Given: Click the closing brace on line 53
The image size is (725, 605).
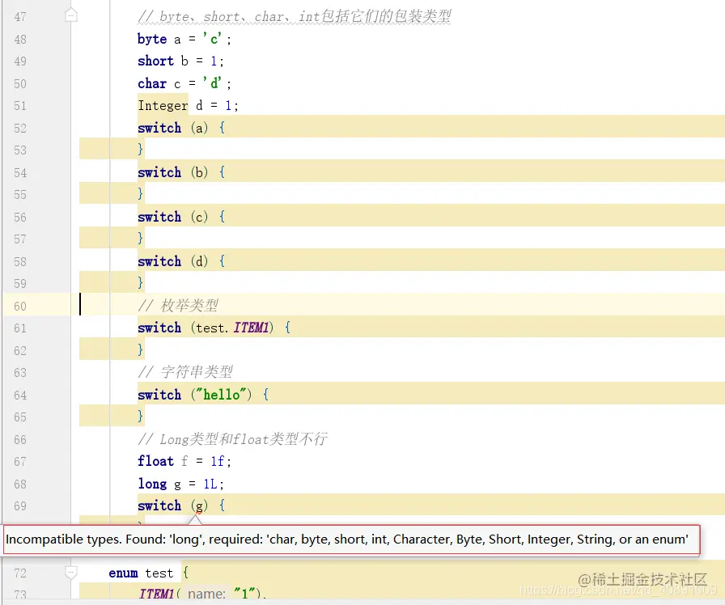Looking at the screenshot, I should point(140,149).
